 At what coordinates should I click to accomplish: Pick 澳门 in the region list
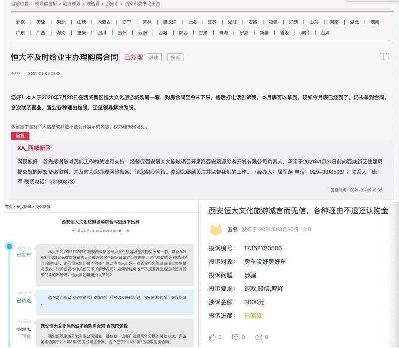[x=305, y=33]
